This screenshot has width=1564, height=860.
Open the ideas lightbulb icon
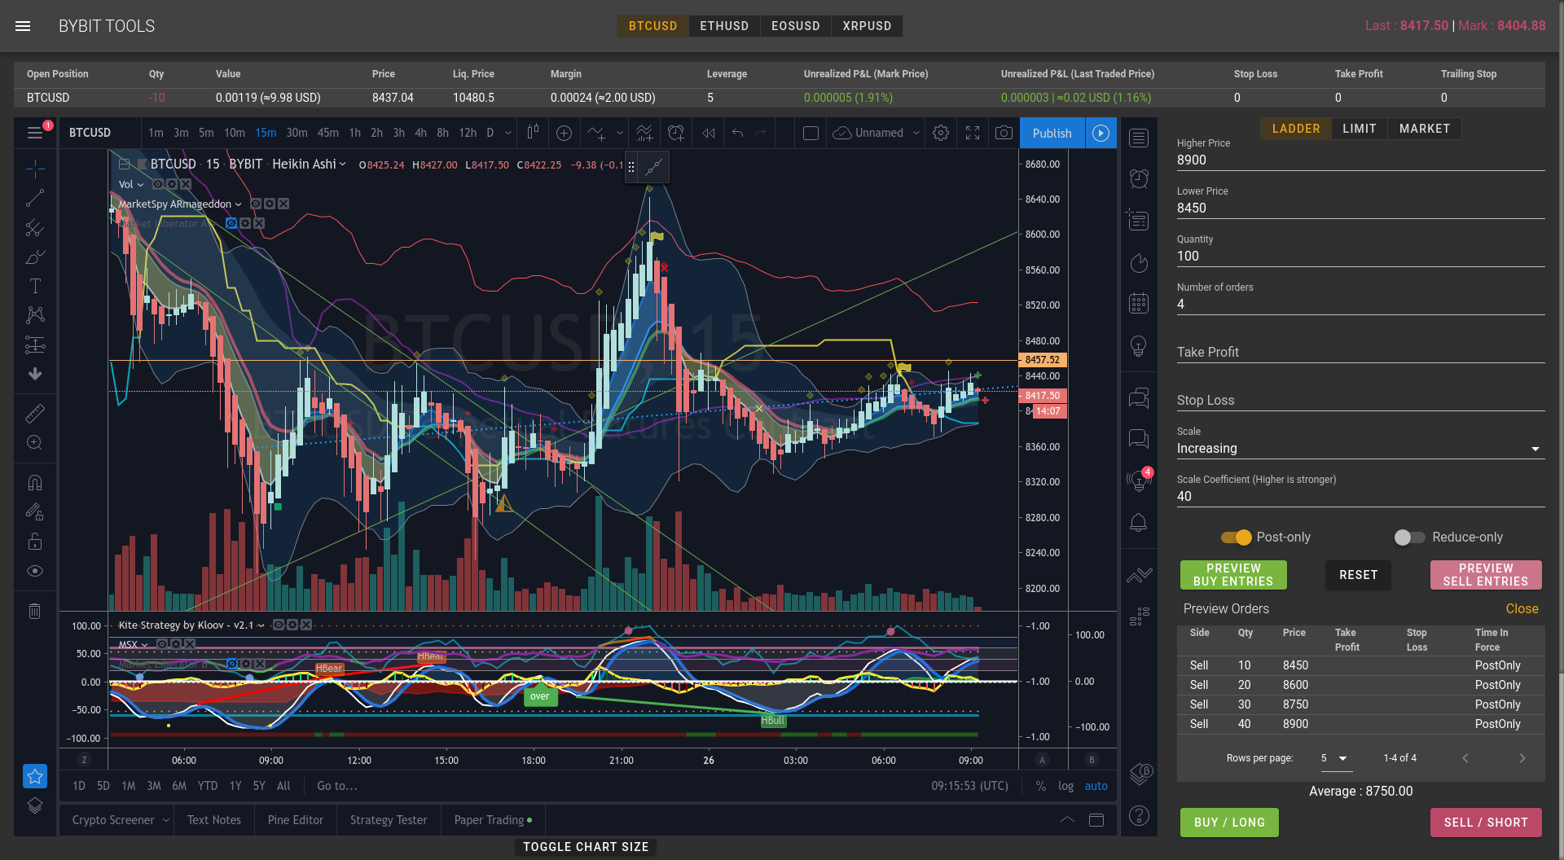(x=1139, y=346)
